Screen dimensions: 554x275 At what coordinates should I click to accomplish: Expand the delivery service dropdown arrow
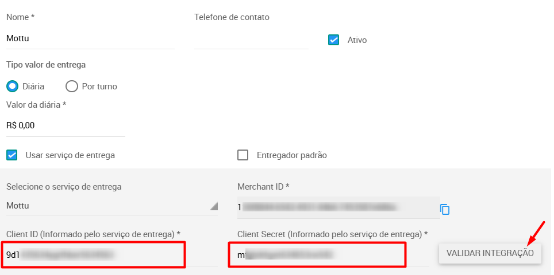tap(214, 206)
